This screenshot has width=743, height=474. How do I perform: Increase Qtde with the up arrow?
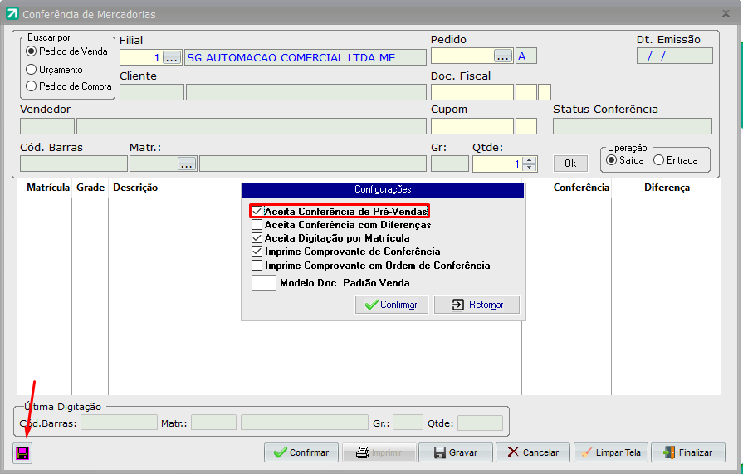(x=530, y=160)
